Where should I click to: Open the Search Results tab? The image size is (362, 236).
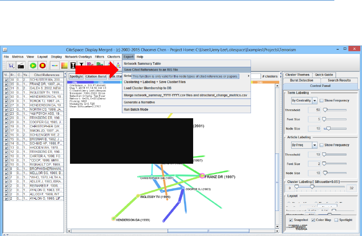tap(339, 80)
